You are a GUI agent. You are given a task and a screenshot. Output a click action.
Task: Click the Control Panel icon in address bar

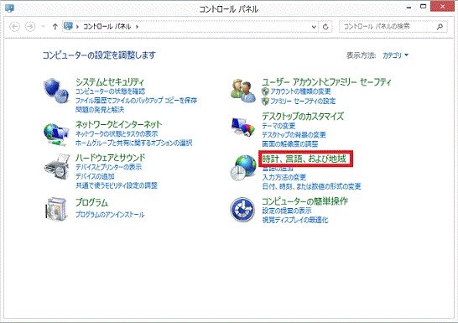coord(68,26)
